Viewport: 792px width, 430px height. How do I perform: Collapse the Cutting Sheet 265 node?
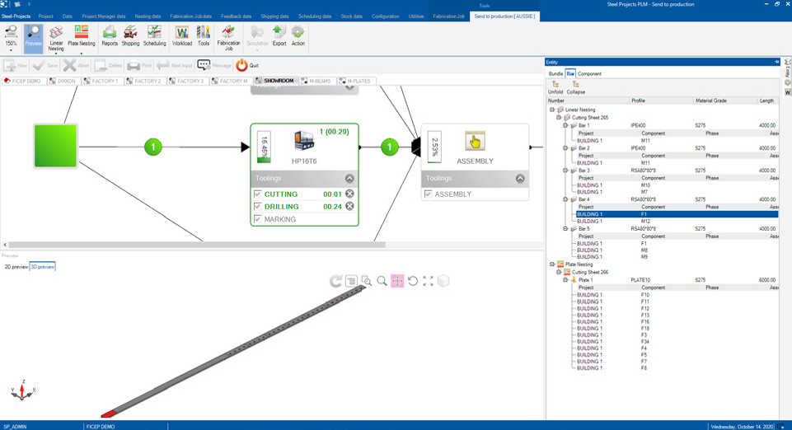click(x=559, y=118)
